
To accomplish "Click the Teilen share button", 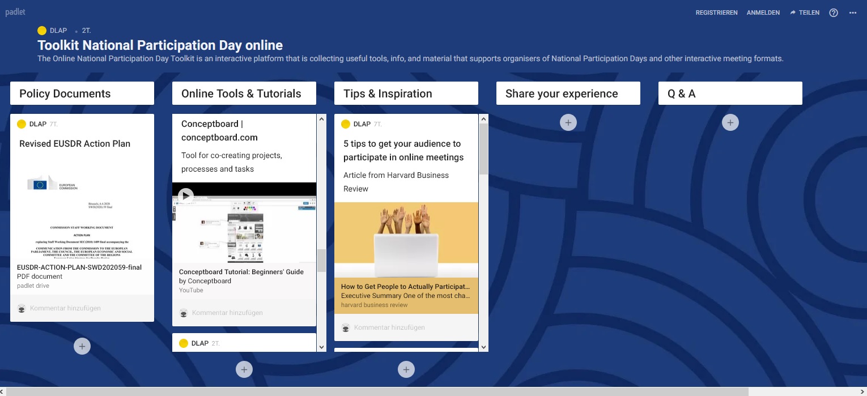I will (x=805, y=12).
